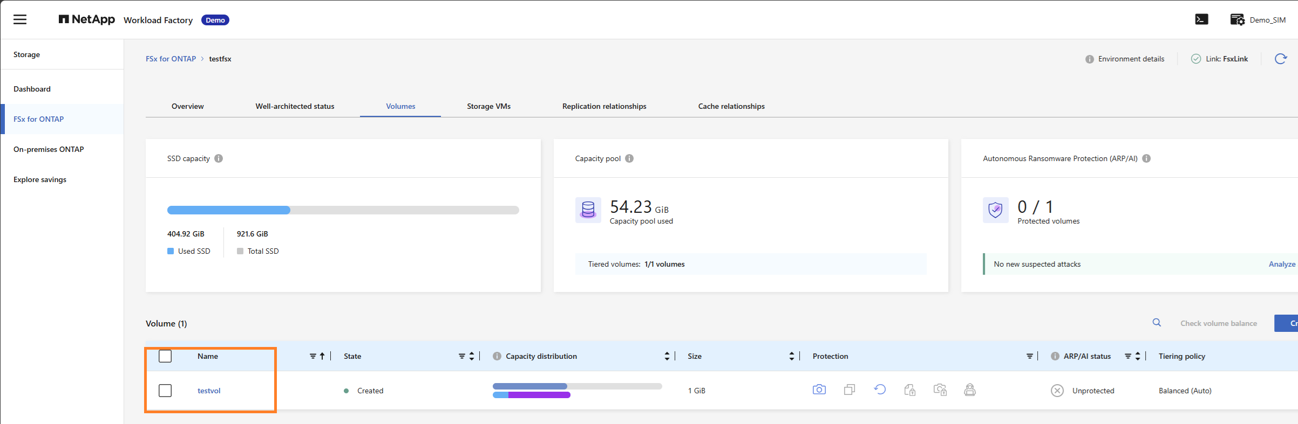Click testvol restore backup icon
The width and height of the screenshot is (1298, 424).
coord(880,390)
